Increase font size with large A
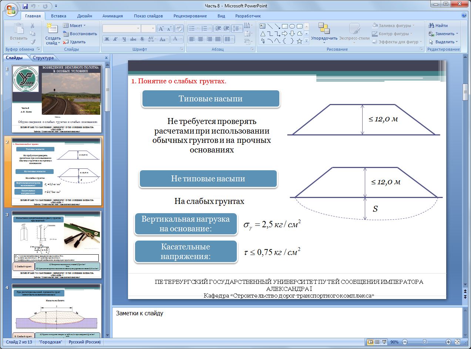Viewport: 471px width, 349px height. coord(161,28)
